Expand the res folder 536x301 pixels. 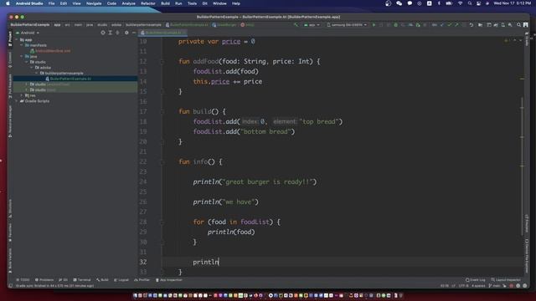[x=22, y=95]
